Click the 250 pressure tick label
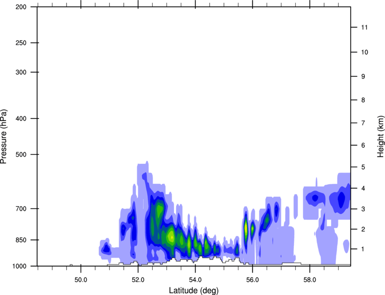This screenshot has width=385, height=295. [21, 43]
